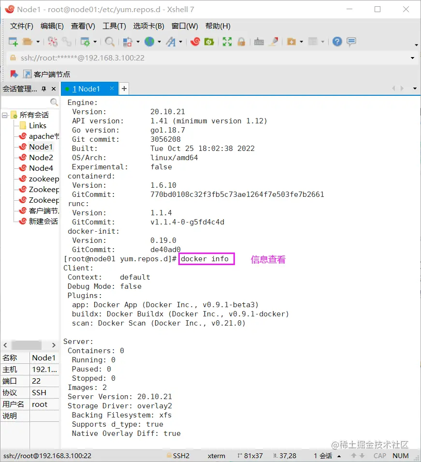
Task: Open the 帮助(H) menu
Action: (218, 26)
